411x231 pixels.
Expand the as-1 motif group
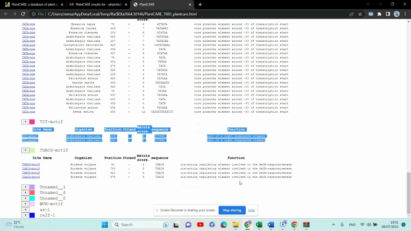[x=25, y=210]
